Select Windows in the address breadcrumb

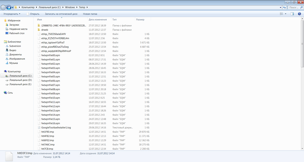pyautogui.click(x=70, y=7)
